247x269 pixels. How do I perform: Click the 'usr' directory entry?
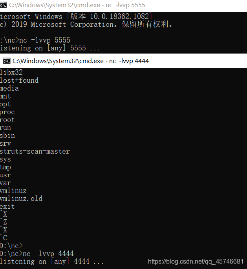[x=5, y=175]
